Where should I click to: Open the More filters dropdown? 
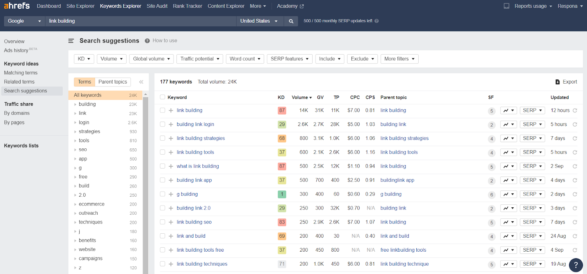point(400,59)
